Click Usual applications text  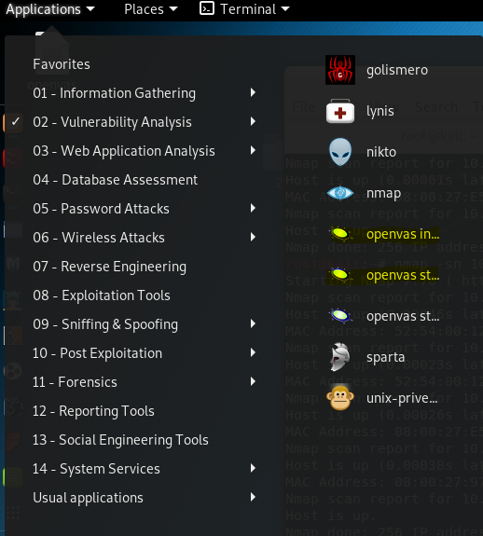(x=88, y=498)
